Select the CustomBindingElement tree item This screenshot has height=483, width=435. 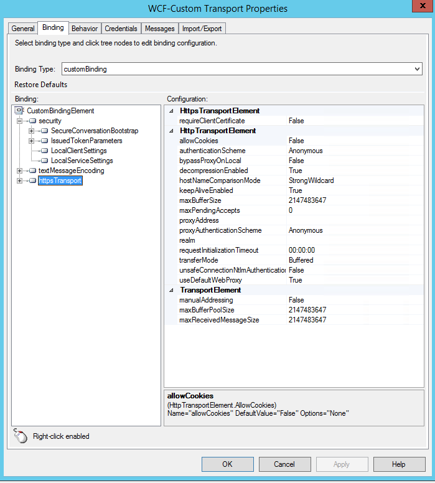[60, 111]
